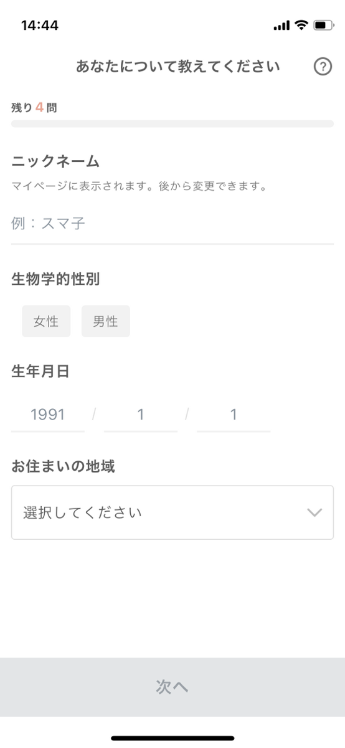Screen dimensions: 345x748
Task: Click the chevron arrow in the region selector
Action: (314, 512)
